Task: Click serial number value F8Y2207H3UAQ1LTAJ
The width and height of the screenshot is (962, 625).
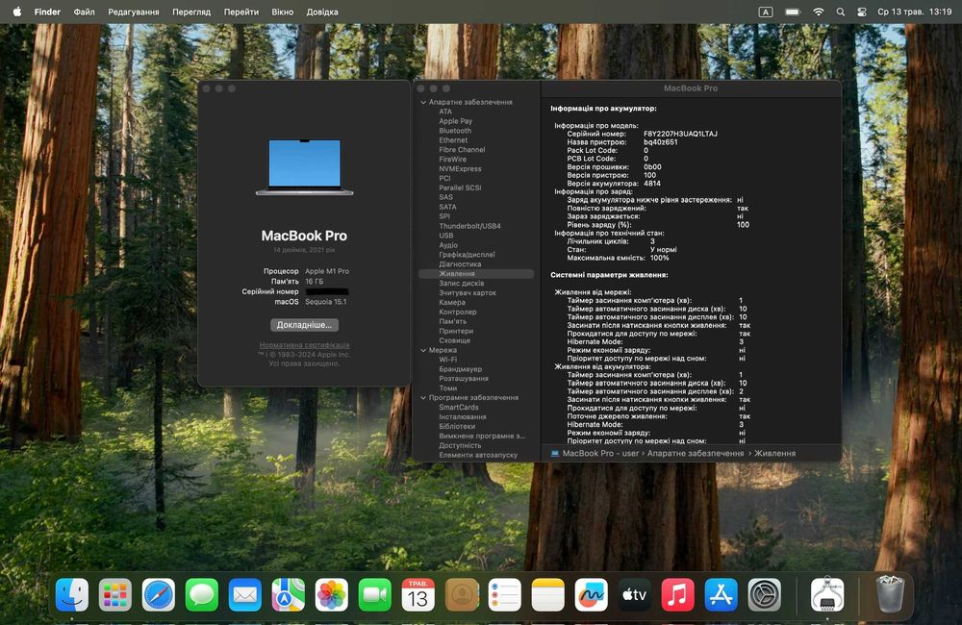Action: [x=680, y=134]
